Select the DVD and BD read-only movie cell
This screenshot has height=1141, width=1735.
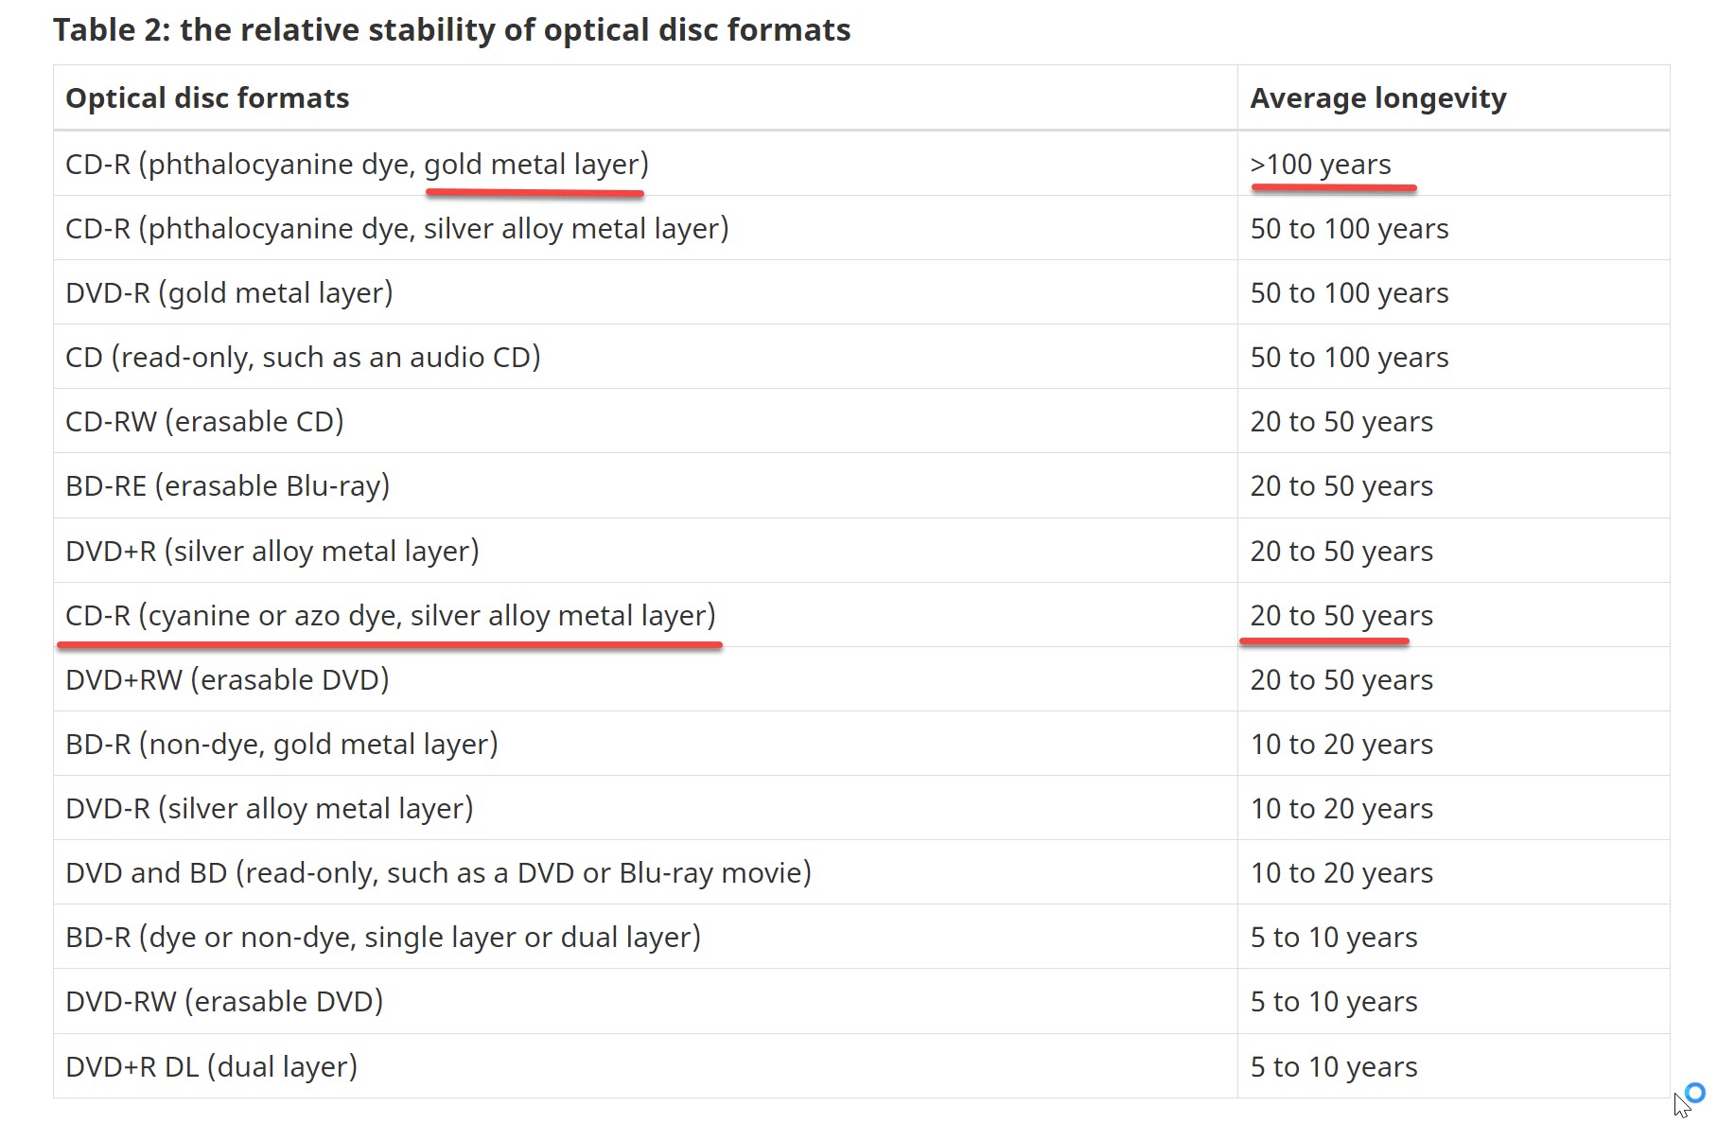tap(438, 873)
